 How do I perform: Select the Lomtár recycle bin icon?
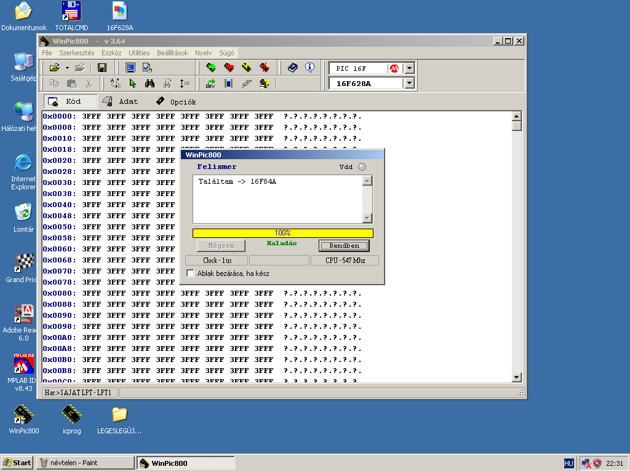[x=24, y=218]
